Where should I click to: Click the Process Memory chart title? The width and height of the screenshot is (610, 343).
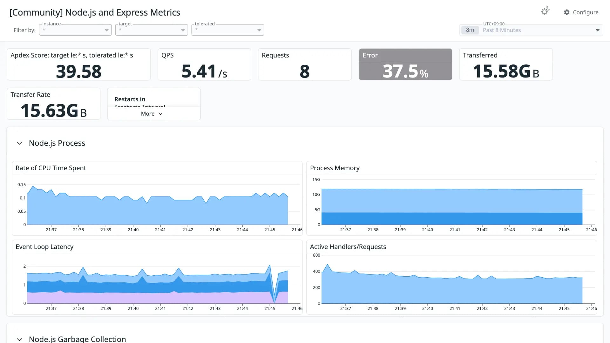point(335,168)
